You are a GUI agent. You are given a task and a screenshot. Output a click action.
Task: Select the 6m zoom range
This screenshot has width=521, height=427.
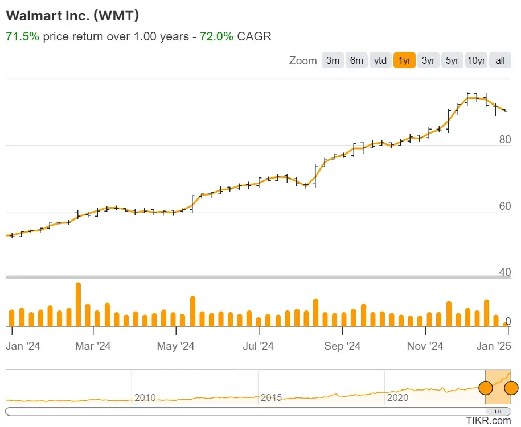(x=356, y=60)
